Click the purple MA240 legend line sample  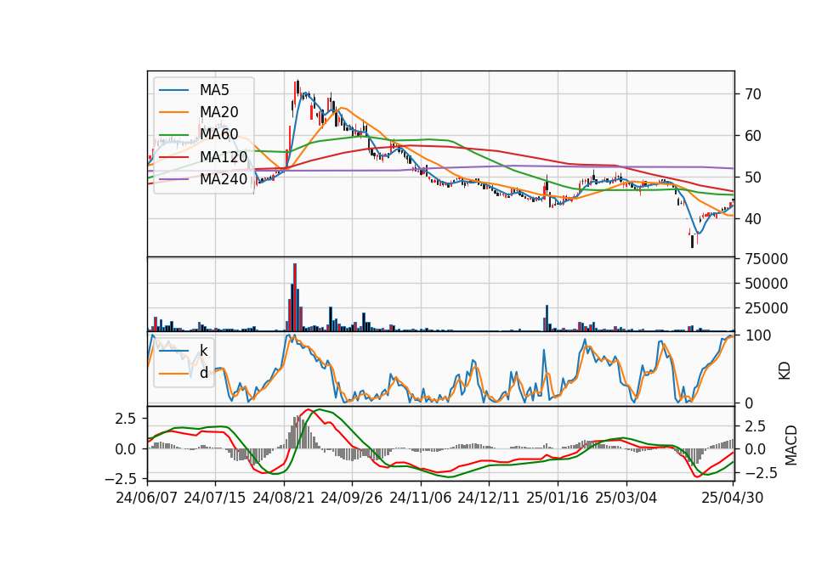coord(173,179)
